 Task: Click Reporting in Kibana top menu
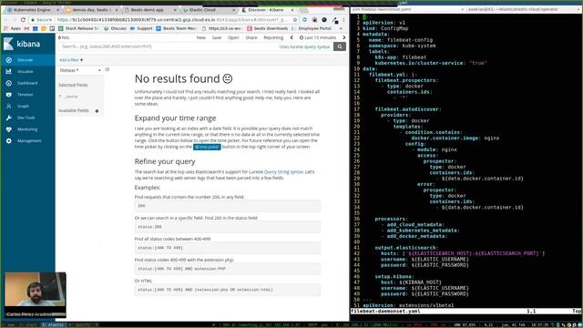click(x=273, y=37)
